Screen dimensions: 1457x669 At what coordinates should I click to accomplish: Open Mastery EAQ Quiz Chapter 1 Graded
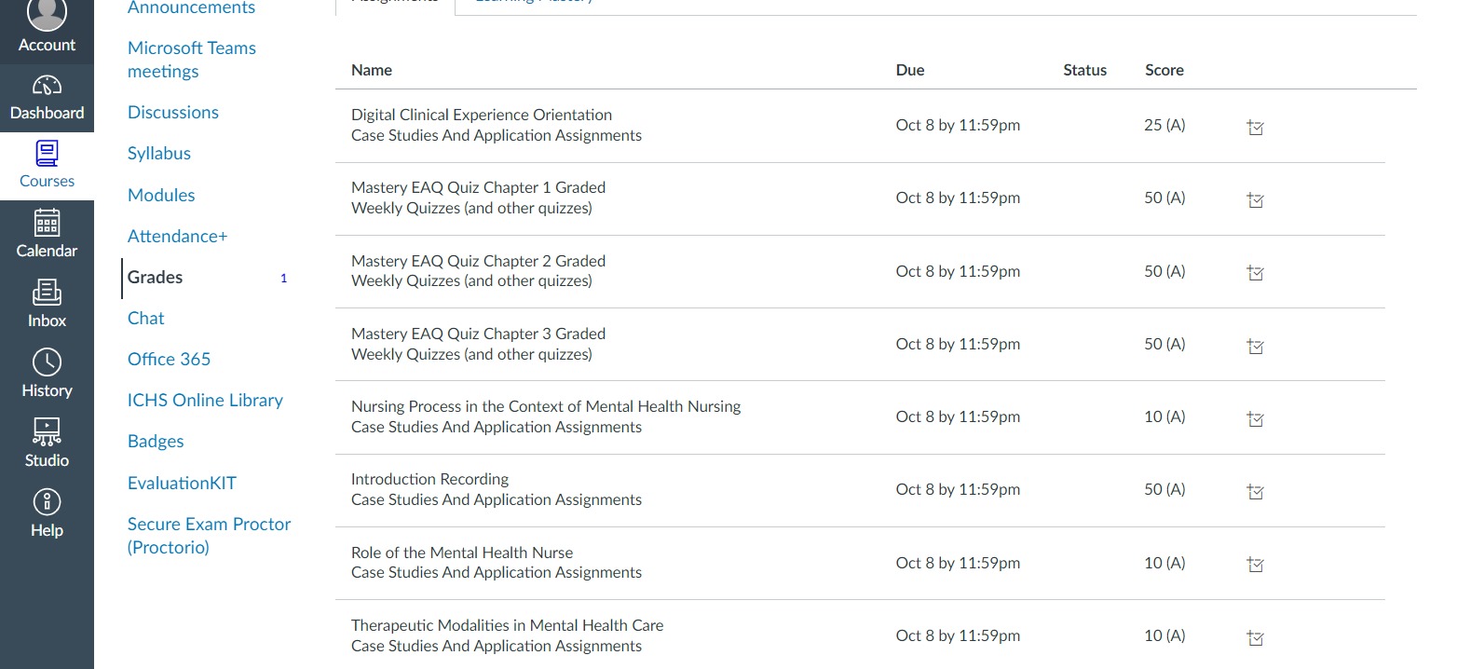478,187
